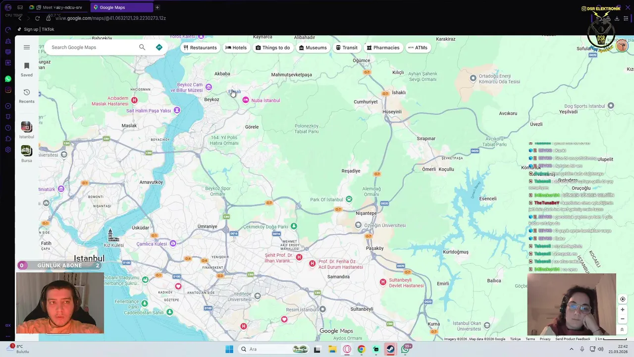Screen dimensions: 634x357
Task: Zoom out with the minus button
Action: click(x=623, y=319)
